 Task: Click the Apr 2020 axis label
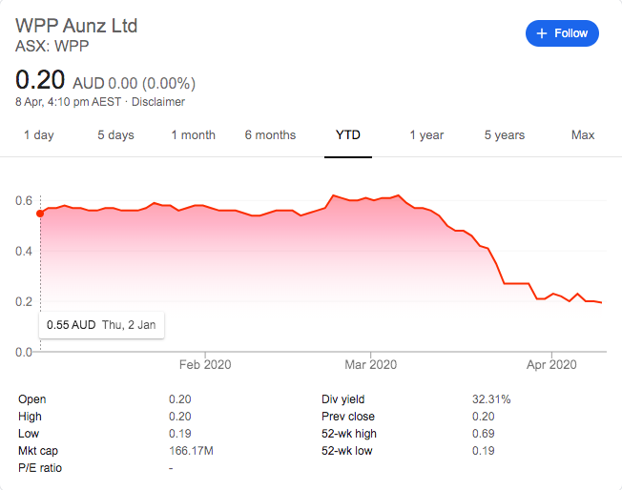click(x=551, y=364)
